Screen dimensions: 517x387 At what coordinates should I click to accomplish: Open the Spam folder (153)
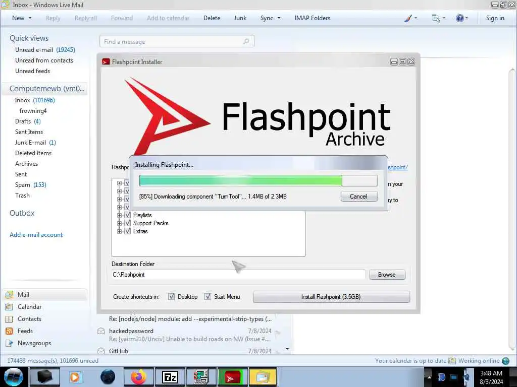pos(31,185)
